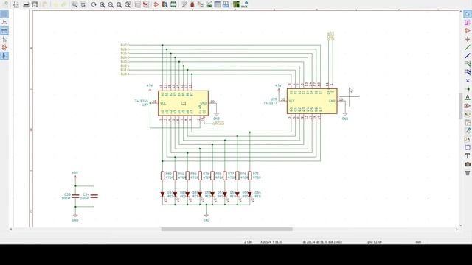Toggle grid display off
The height and width of the screenshot is (265, 472).
coord(4,14)
